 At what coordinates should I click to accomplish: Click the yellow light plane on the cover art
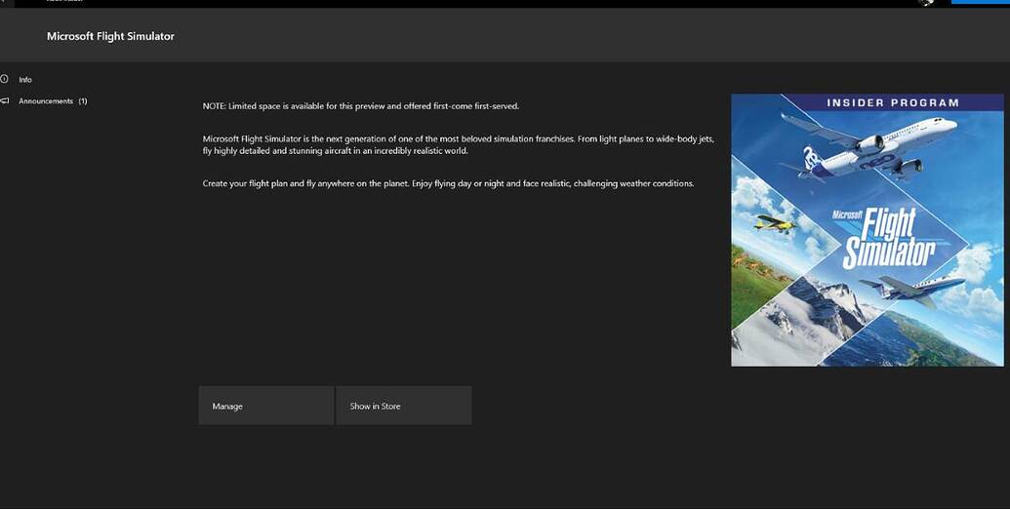775,223
